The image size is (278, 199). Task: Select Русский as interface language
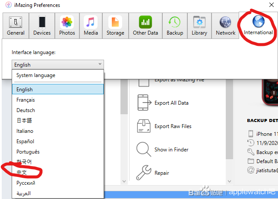tap(58, 183)
